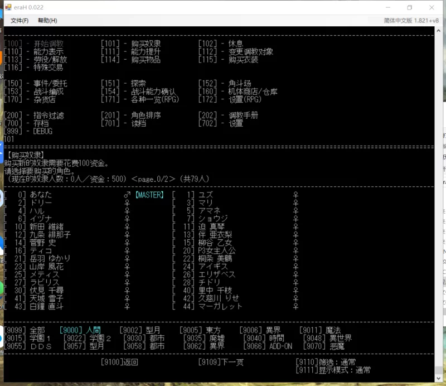Screen dimensions: 446x386
Task: Select [112] 变更调教对象
Action: (236, 51)
